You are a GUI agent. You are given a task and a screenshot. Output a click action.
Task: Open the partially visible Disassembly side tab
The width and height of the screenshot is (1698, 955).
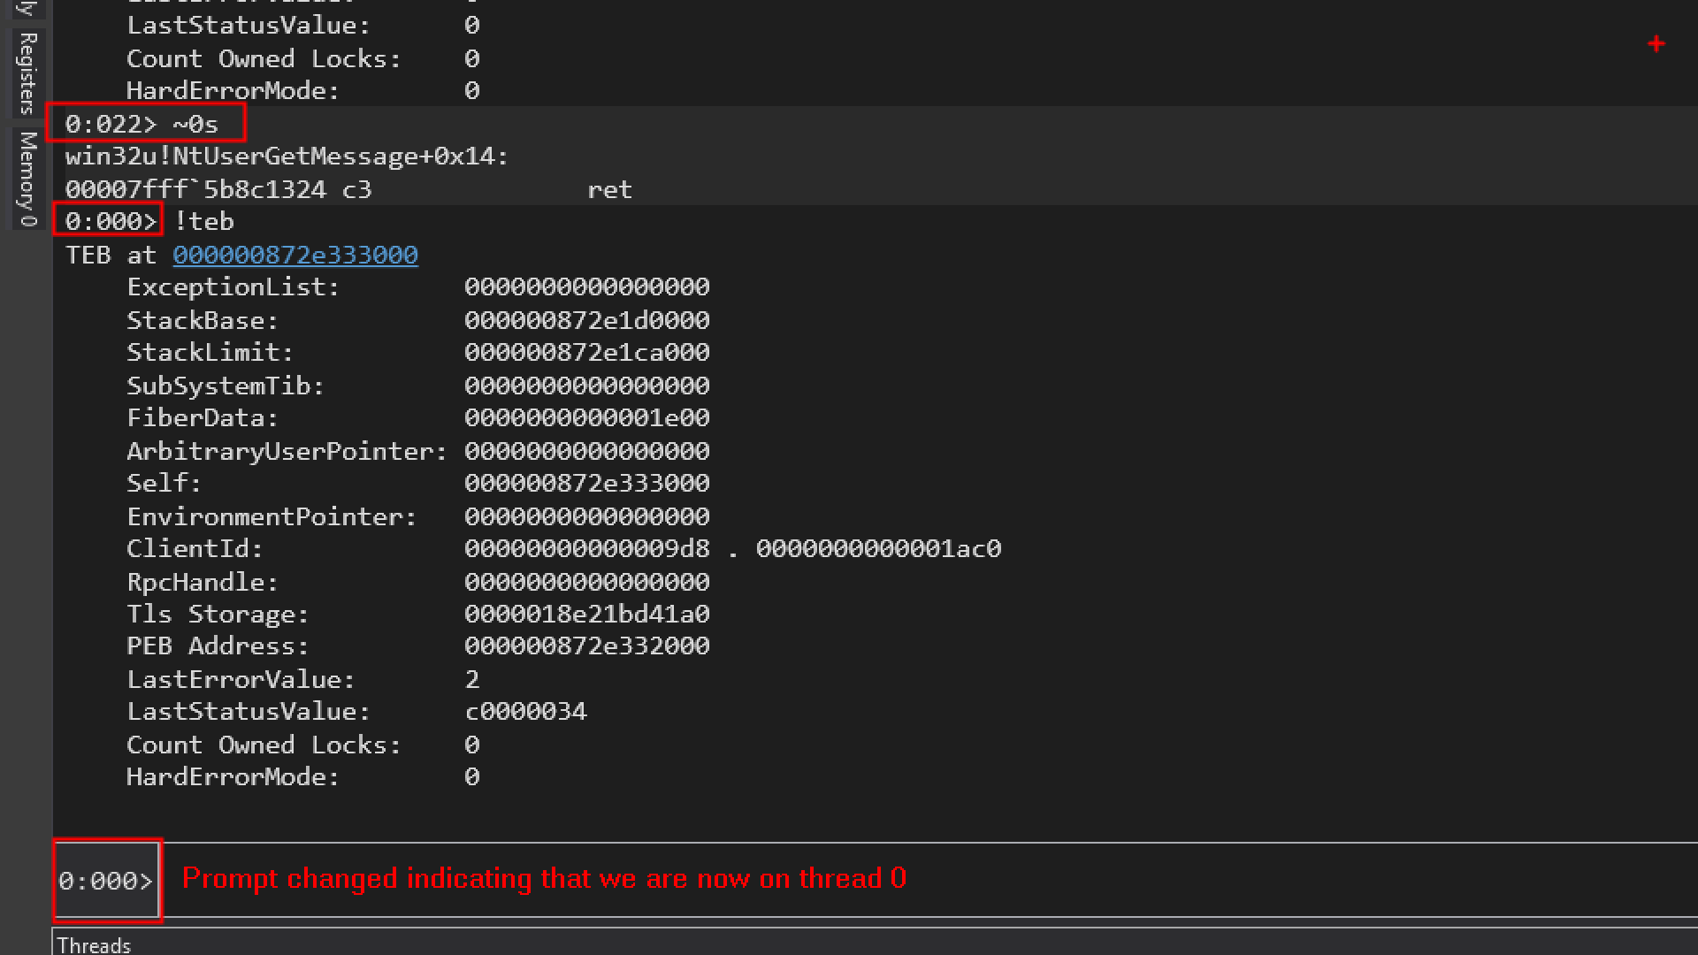click(x=27, y=9)
